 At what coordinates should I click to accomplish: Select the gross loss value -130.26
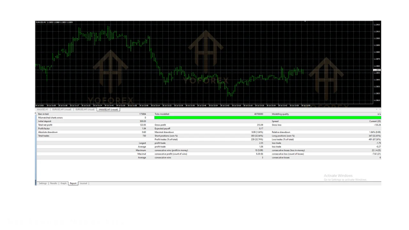pos(377,125)
